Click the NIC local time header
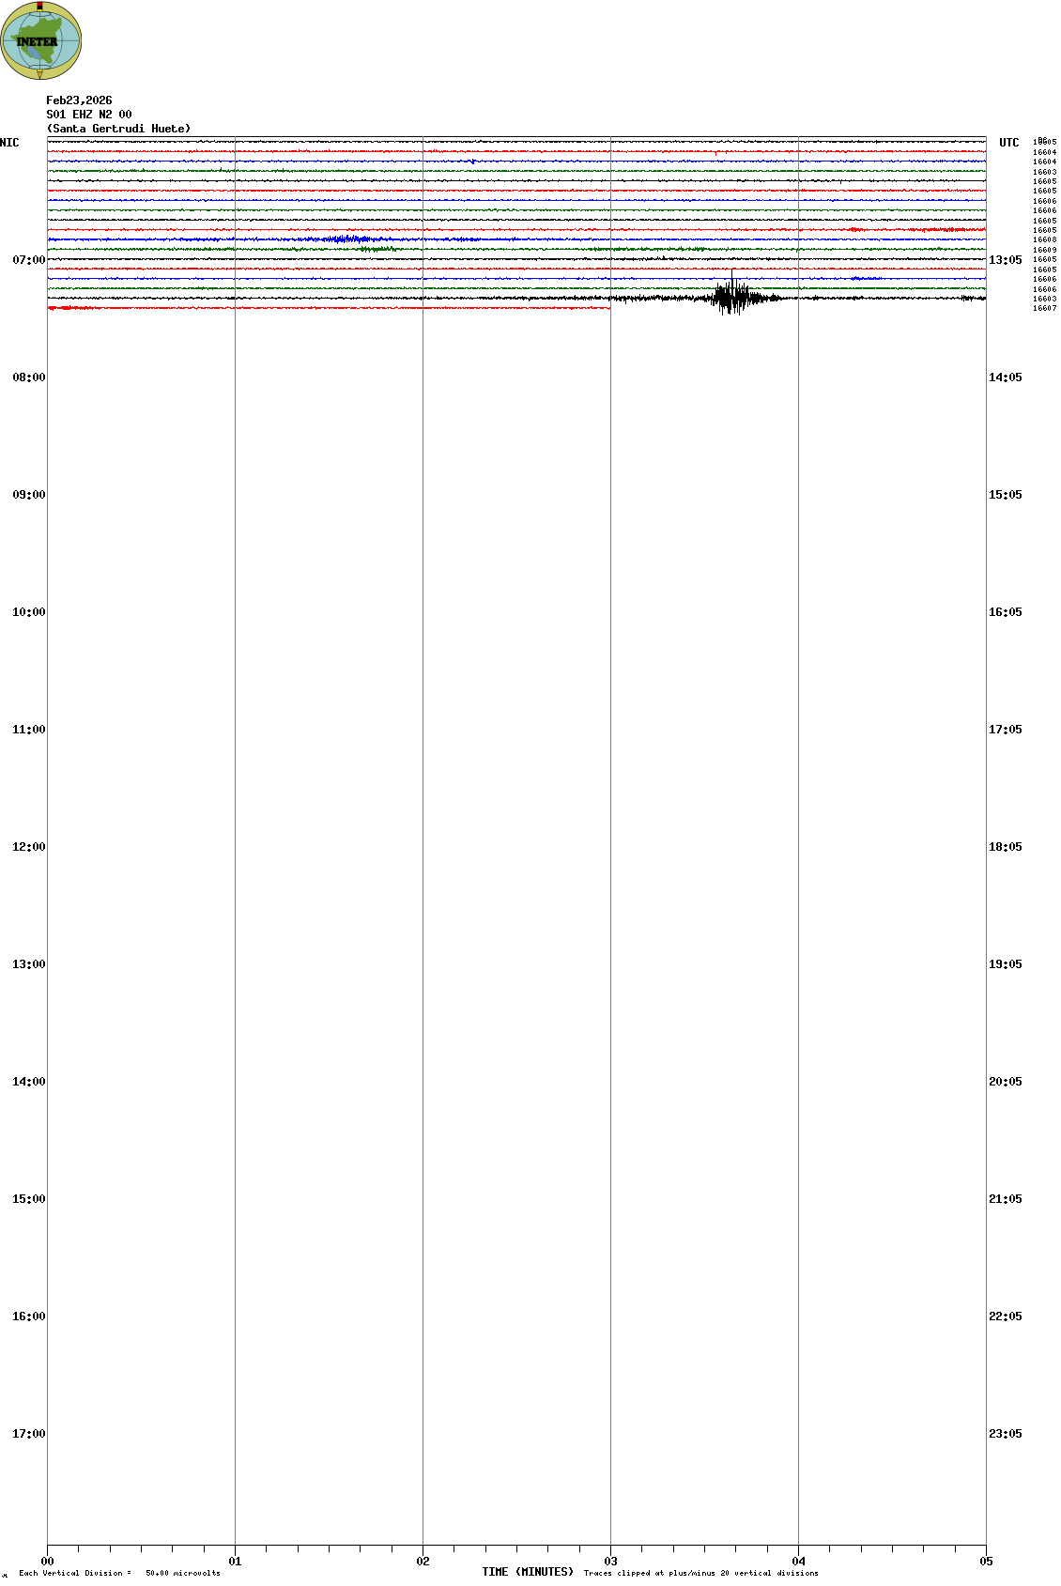 [x=9, y=143]
